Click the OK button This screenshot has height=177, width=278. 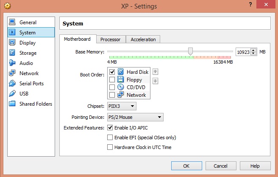[186, 166]
